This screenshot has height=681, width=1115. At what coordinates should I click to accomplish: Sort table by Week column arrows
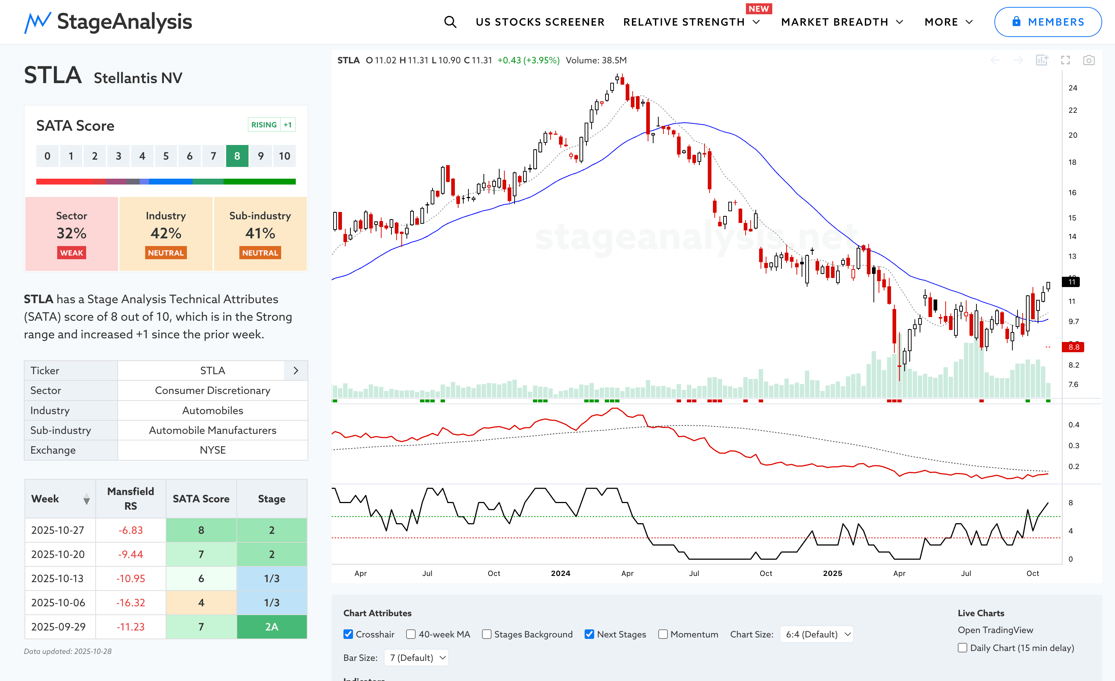(87, 499)
